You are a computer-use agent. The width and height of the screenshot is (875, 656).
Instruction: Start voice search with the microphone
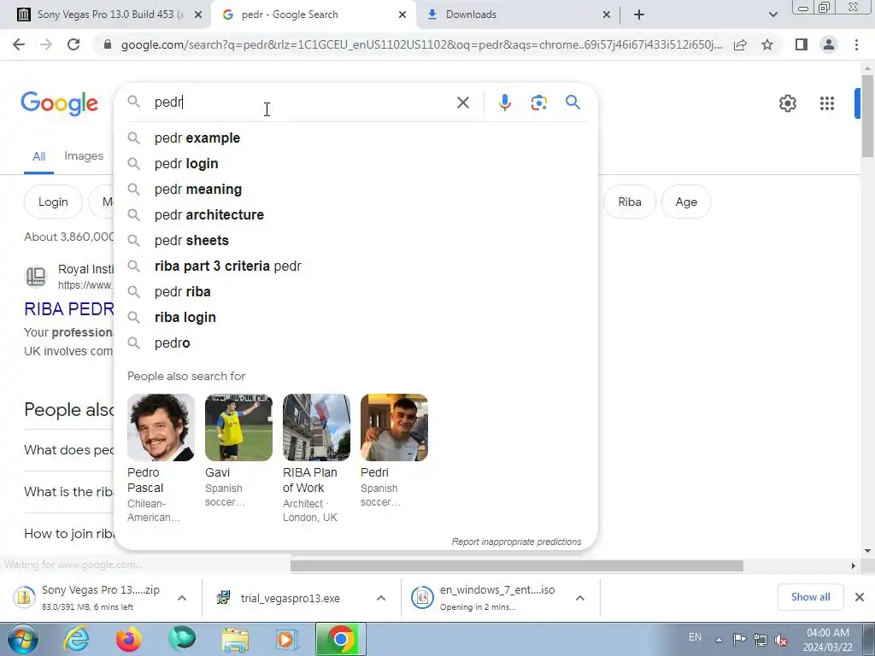click(504, 102)
